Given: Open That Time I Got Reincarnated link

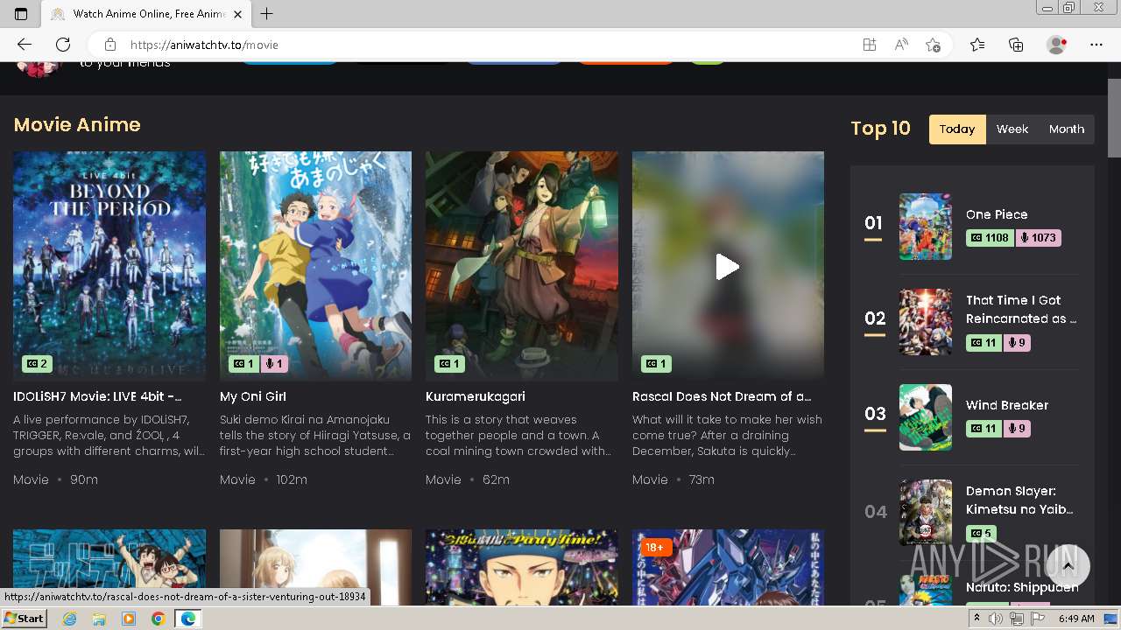Looking at the screenshot, I should pyautogui.click(x=1021, y=309).
